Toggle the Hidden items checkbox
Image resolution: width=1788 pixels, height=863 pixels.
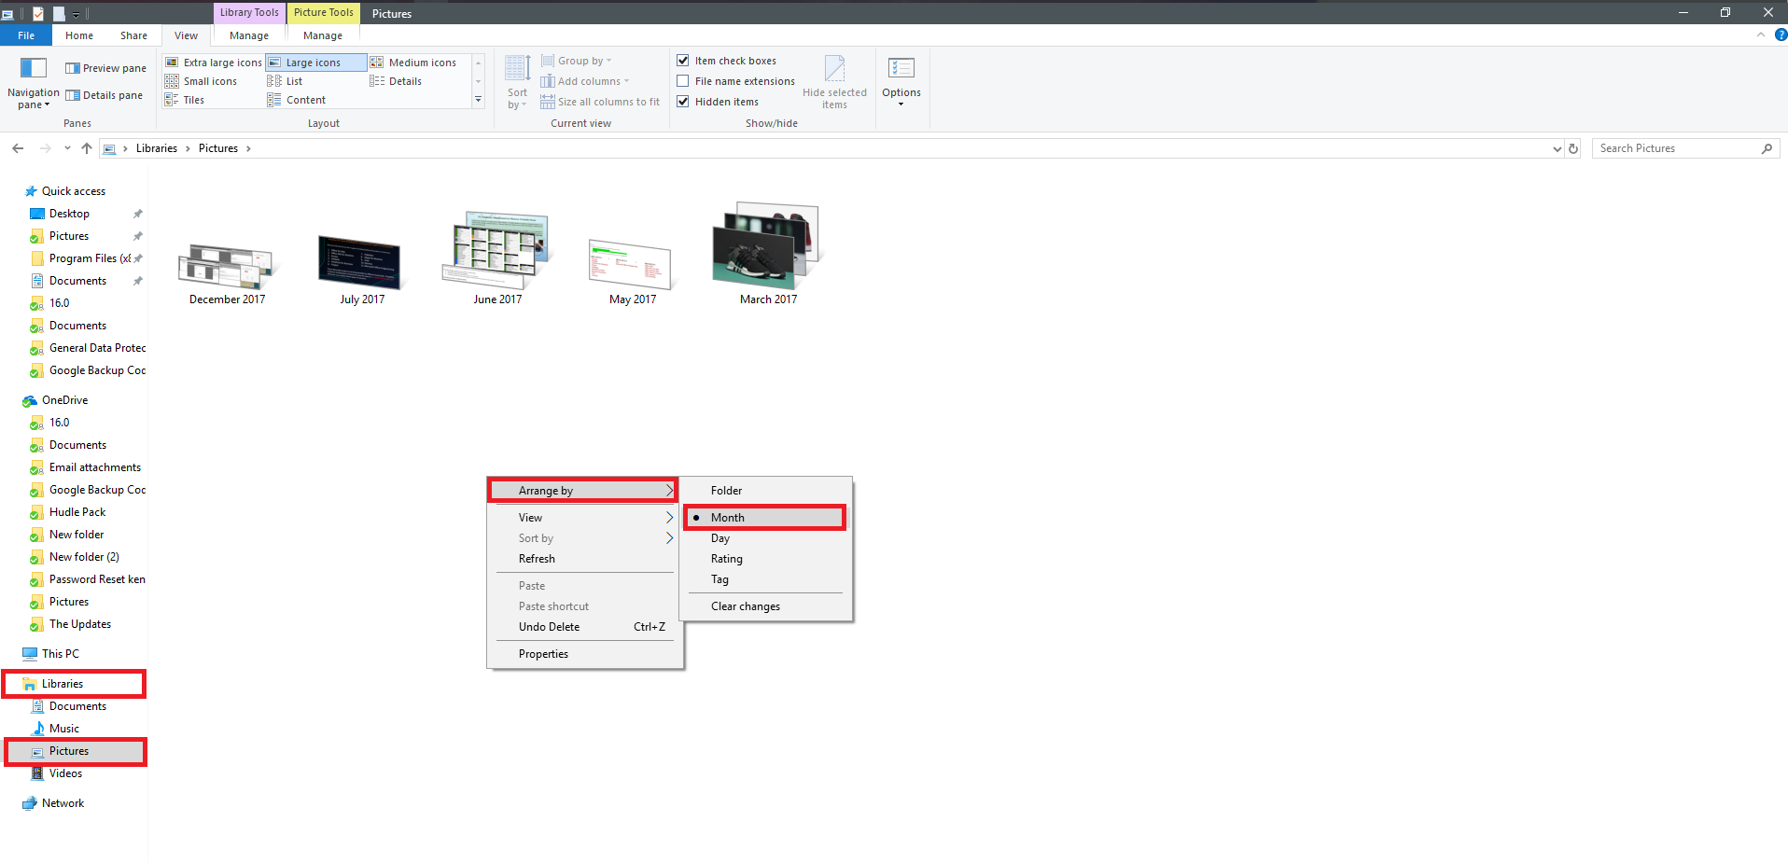(x=683, y=102)
